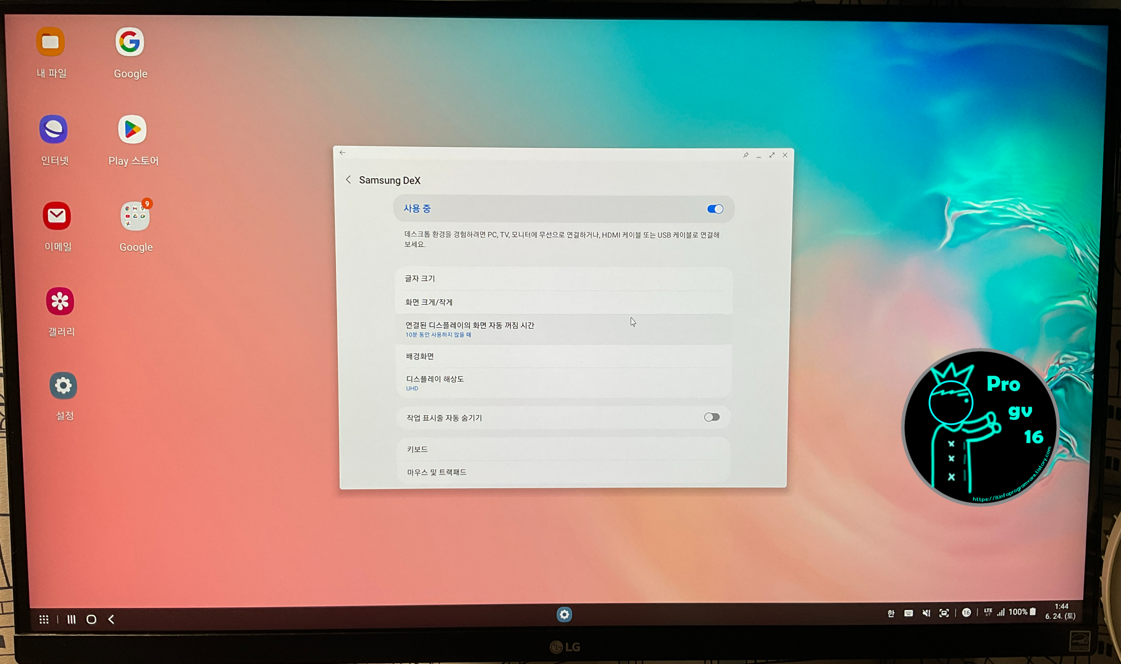The height and width of the screenshot is (664, 1121).
Task: Open the 갤러리 gallery app icon
Action: click(60, 301)
